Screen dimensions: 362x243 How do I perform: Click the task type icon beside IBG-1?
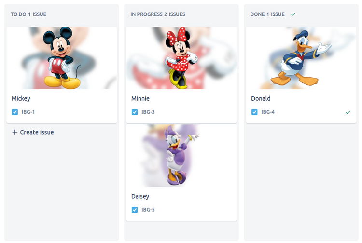(x=15, y=112)
